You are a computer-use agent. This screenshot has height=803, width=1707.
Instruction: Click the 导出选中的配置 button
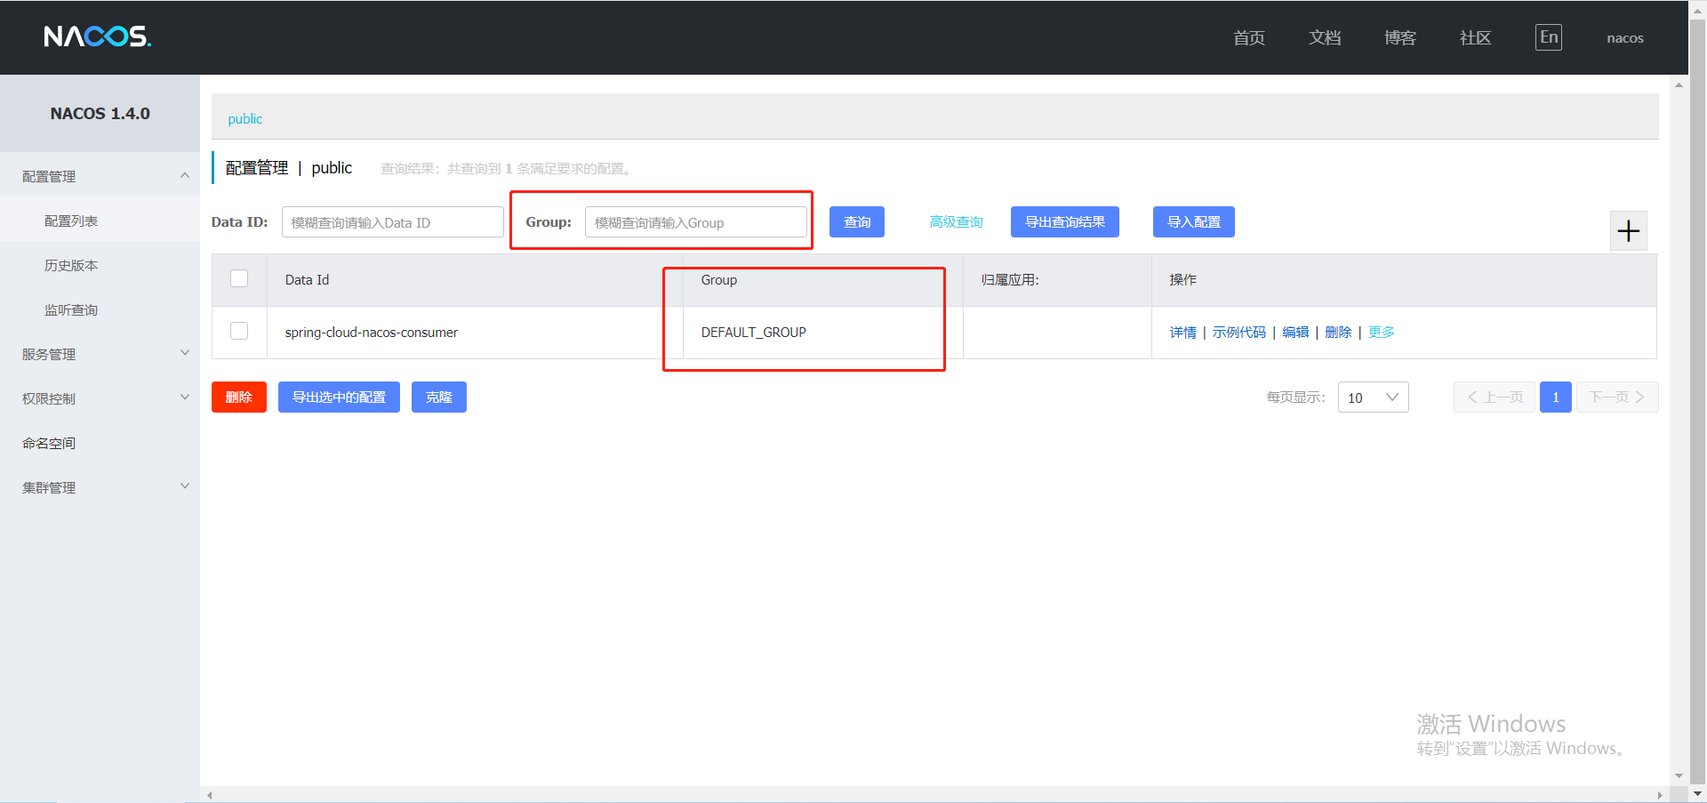coord(339,397)
